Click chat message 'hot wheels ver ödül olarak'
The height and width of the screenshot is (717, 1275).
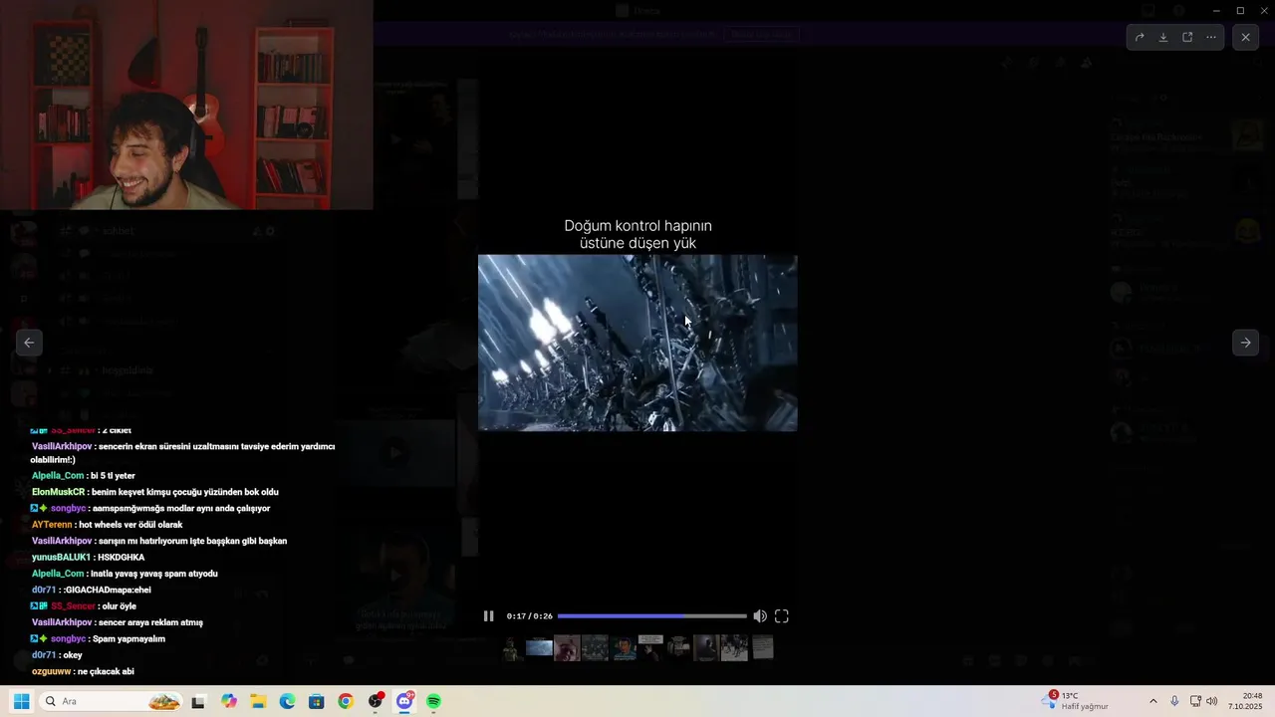click(130, 525)
